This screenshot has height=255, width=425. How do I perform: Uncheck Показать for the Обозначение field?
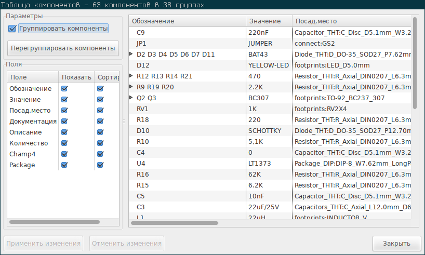pyautogui.click(x=64, y=89)
